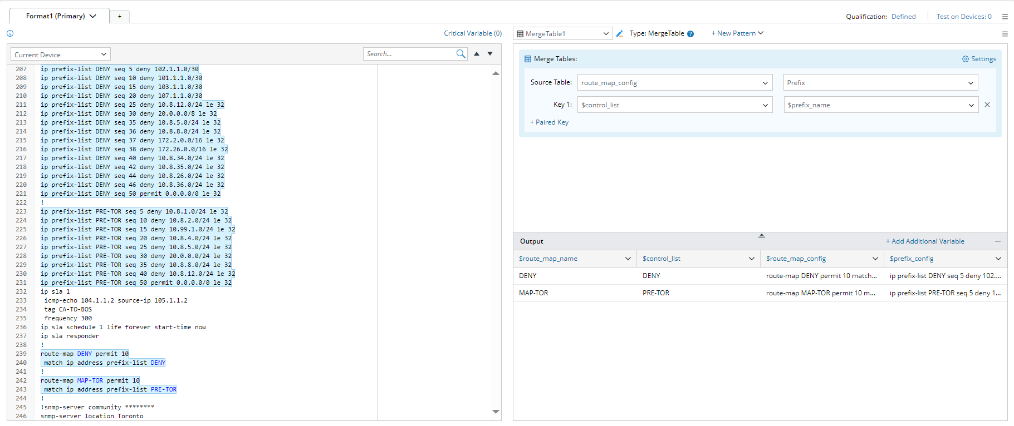Add a new format tab with plus

click(120, 17)
